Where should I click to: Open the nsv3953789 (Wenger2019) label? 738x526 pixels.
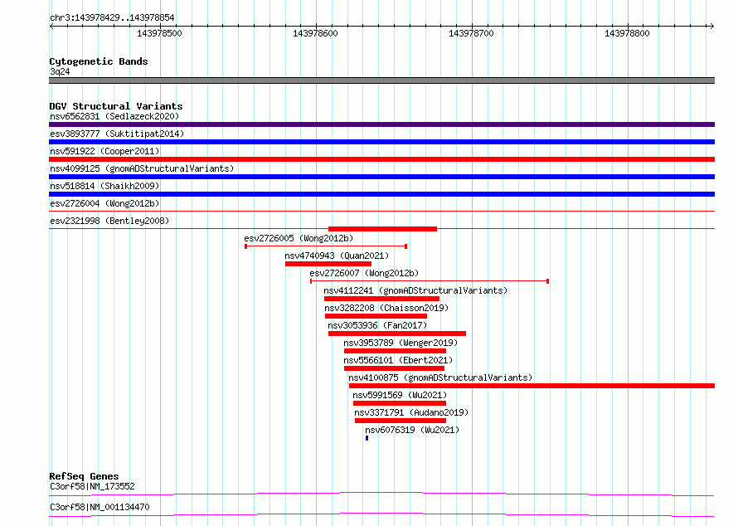pos(401,343)
